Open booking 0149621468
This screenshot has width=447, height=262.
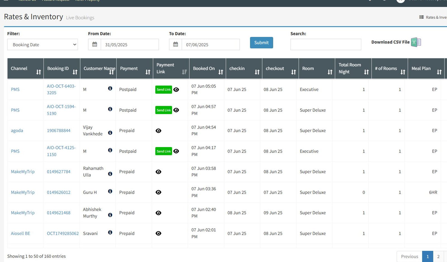59,213
